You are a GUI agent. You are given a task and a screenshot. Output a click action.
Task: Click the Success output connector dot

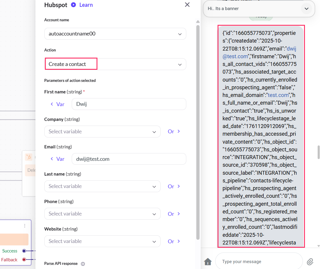(x=24, y=251)
